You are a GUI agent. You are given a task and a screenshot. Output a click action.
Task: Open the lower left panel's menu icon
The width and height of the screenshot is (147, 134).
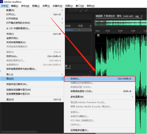(70, 66)
